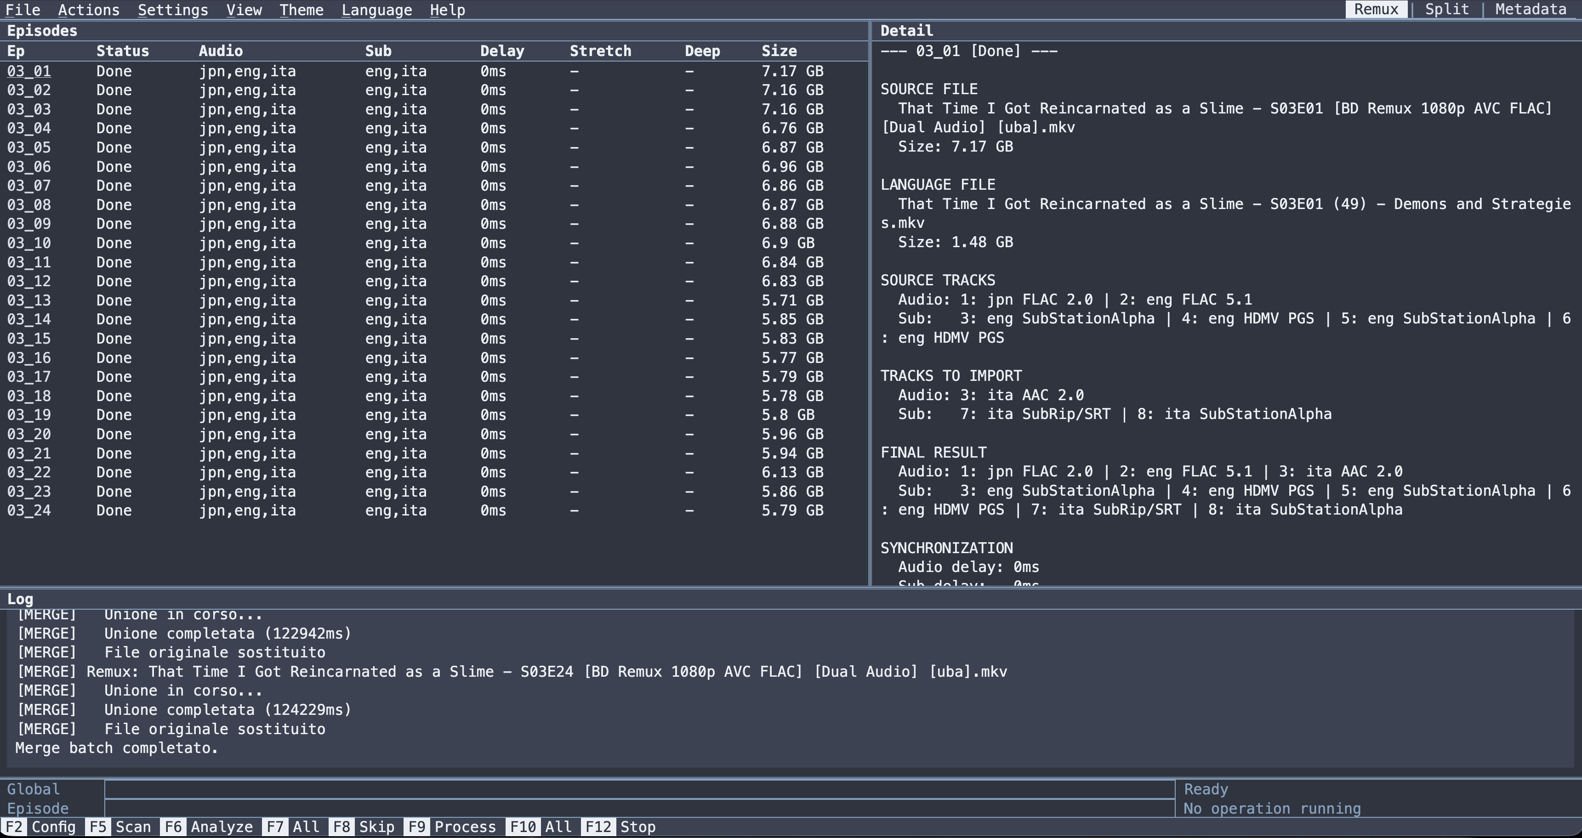This screenshot has height=838, width=1582.
Task: Click F2 Config button
Action: 40,827
